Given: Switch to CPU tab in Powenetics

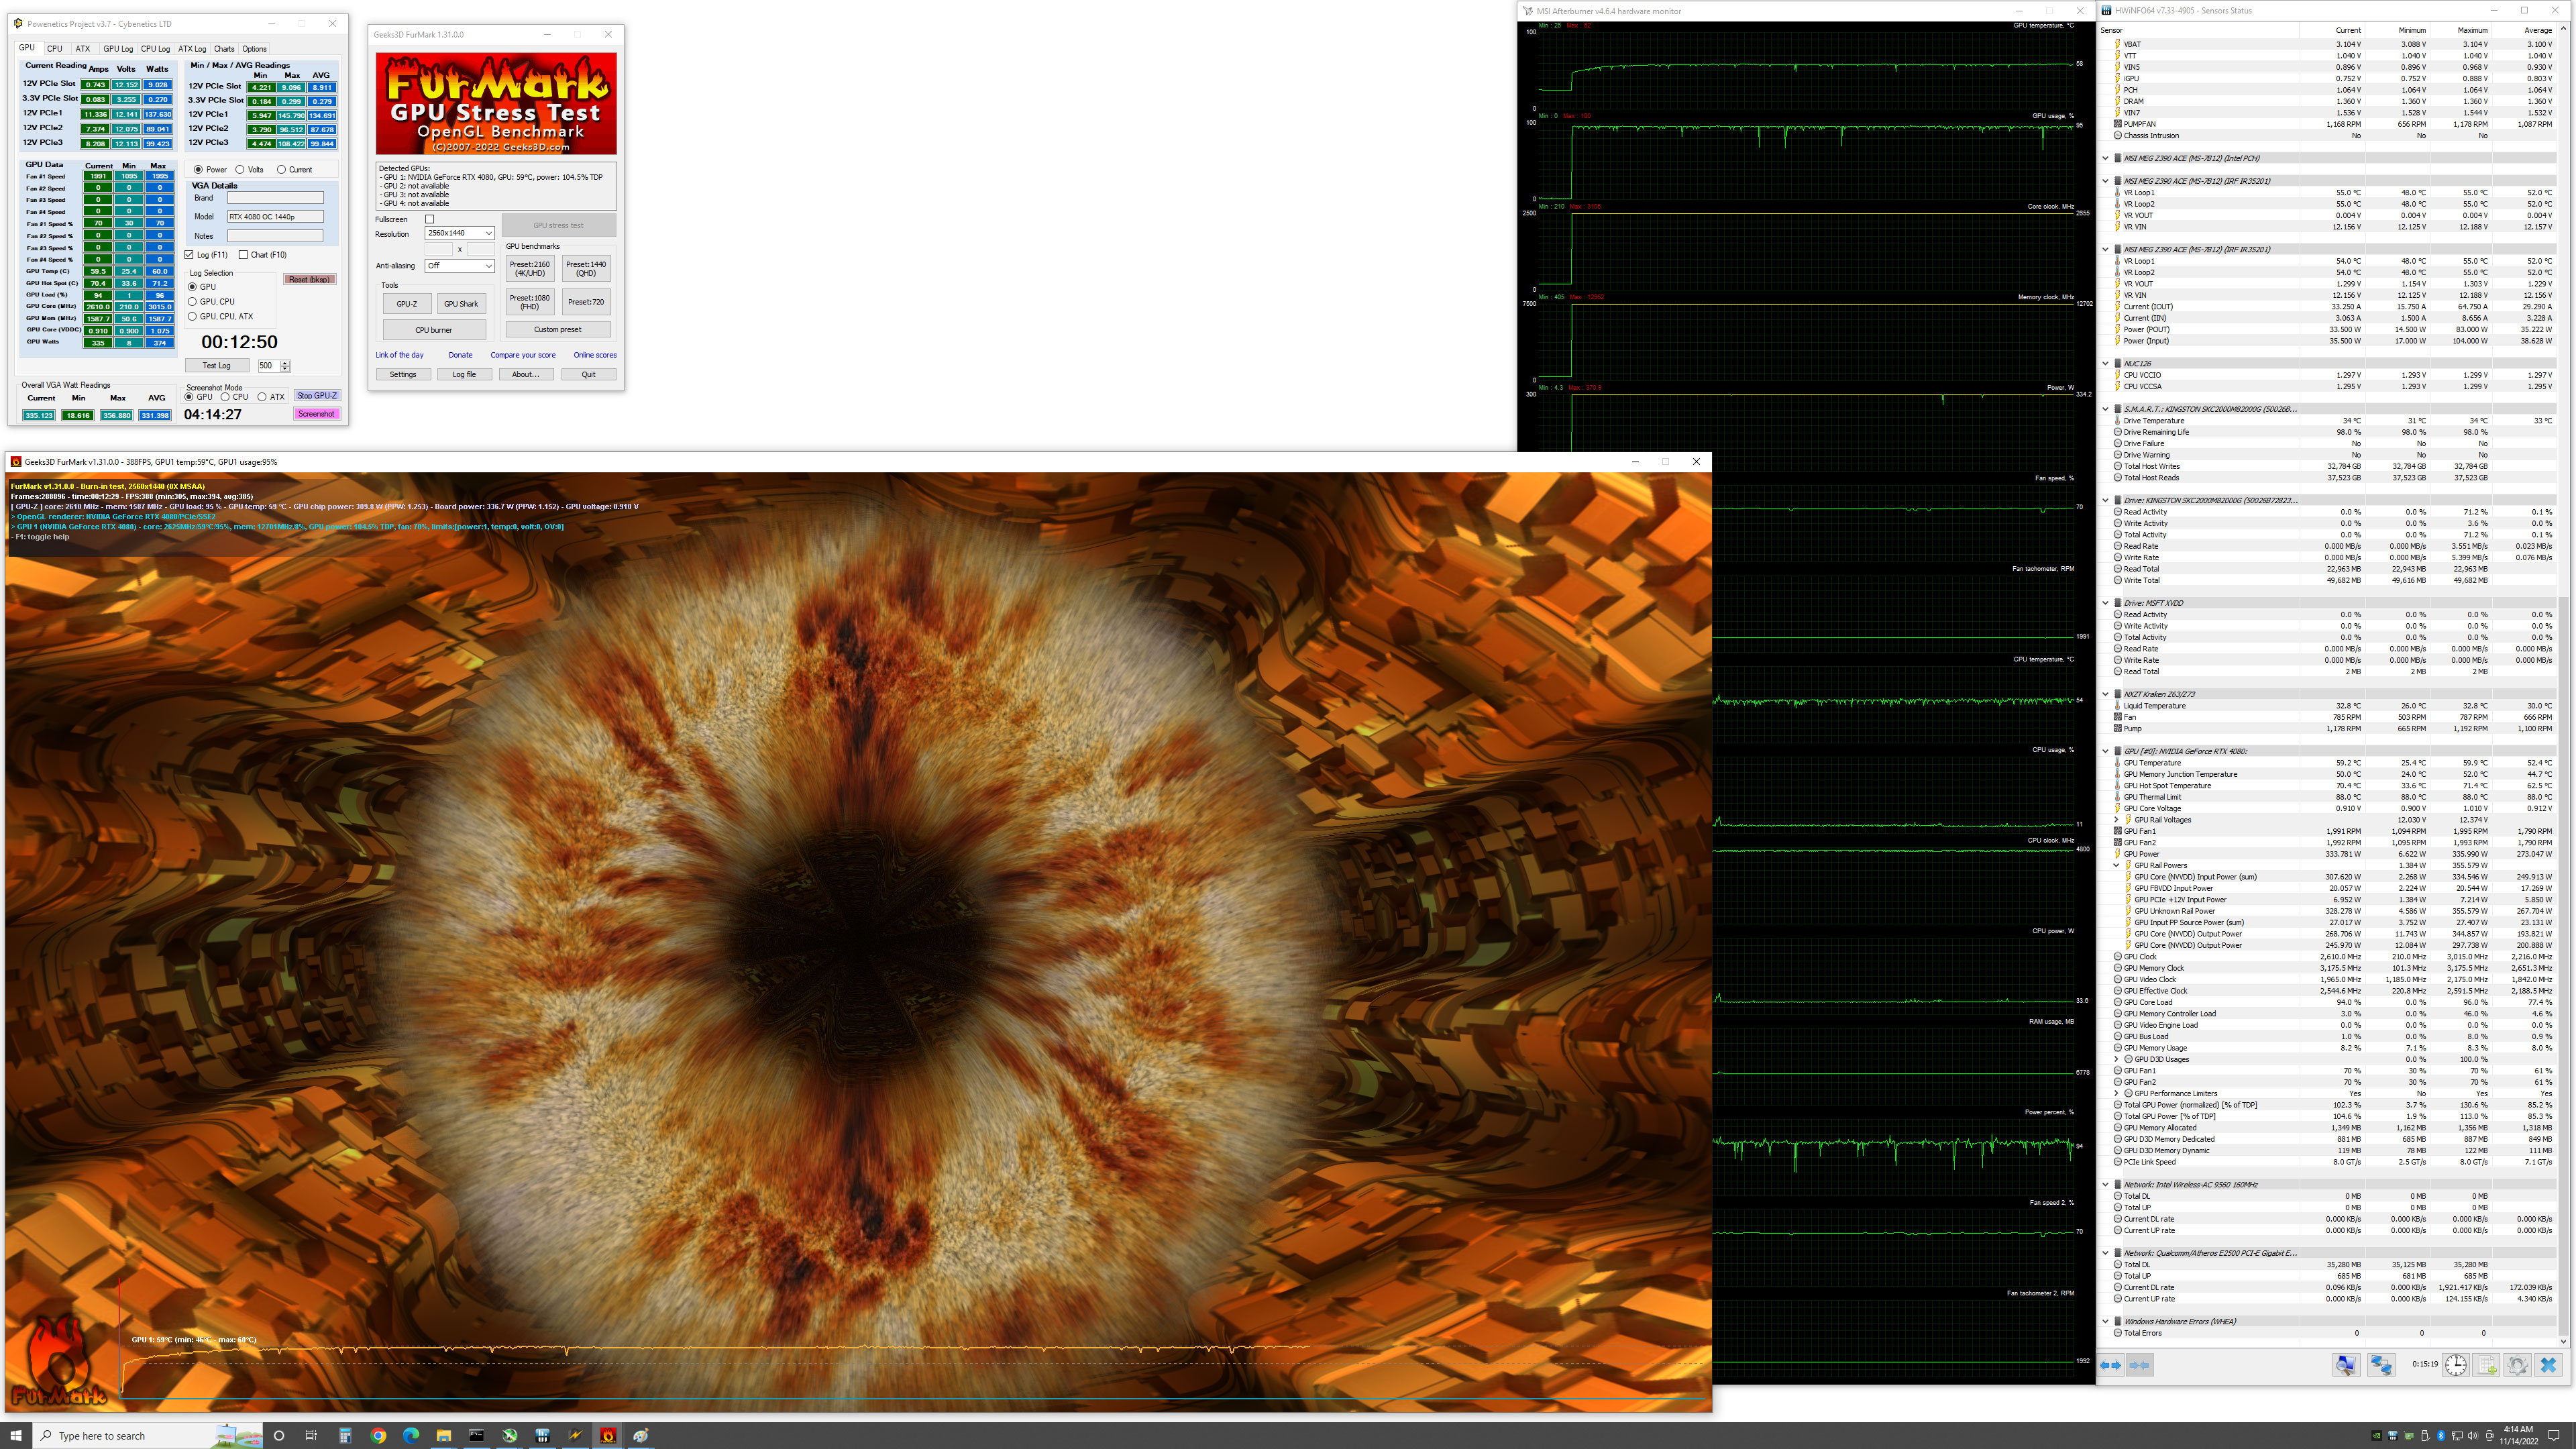Looking at the screenshot, I should coord(54,48).
